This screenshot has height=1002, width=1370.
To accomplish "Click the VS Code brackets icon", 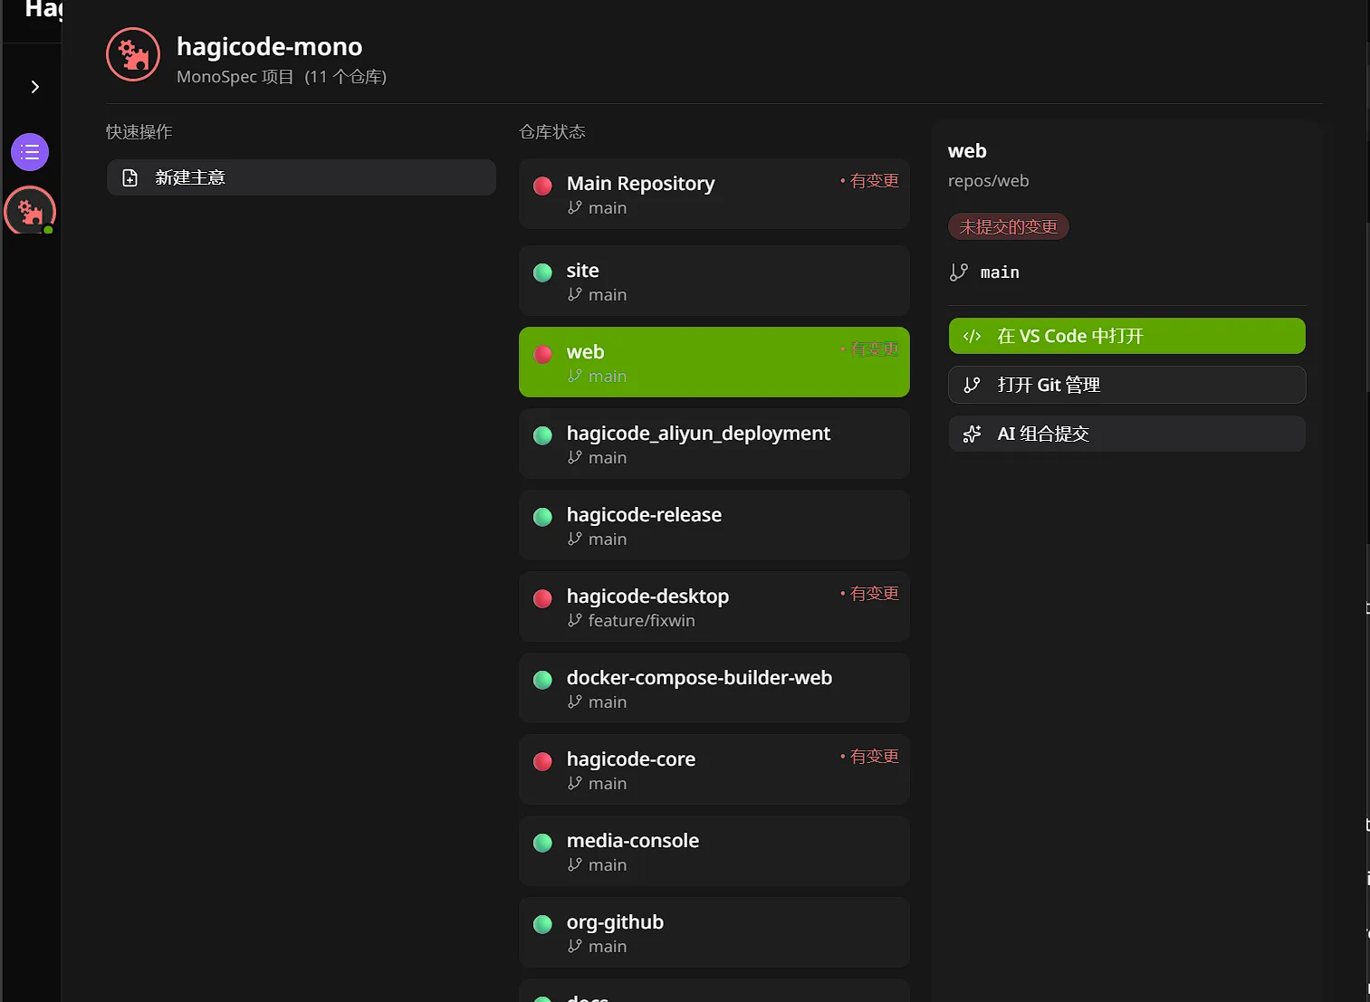I will [972, 337].
